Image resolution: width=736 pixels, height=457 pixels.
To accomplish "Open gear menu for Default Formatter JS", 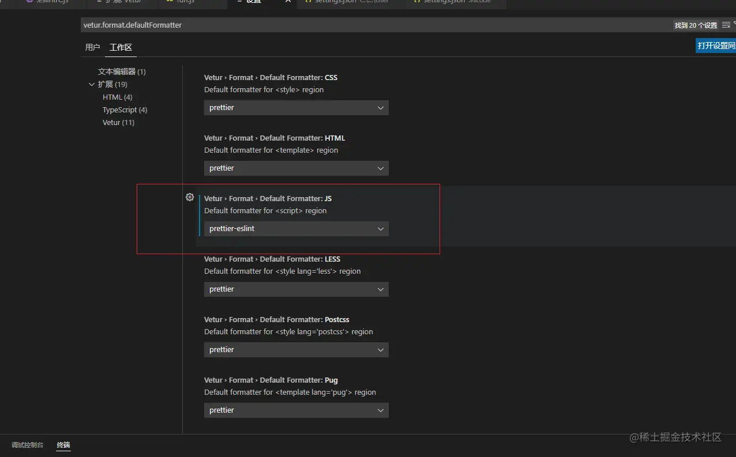I will pos(190,197).
